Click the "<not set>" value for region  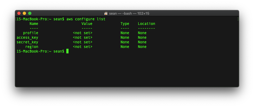click(x=83, y=47)
